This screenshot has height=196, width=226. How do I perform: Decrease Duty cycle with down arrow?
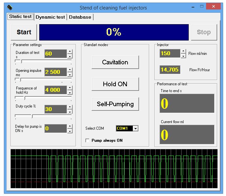[x=70, y=111]
